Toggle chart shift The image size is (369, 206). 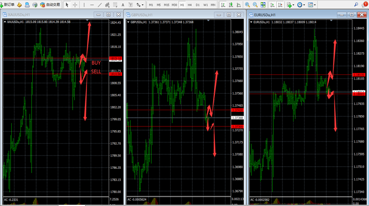coord(280,5)
